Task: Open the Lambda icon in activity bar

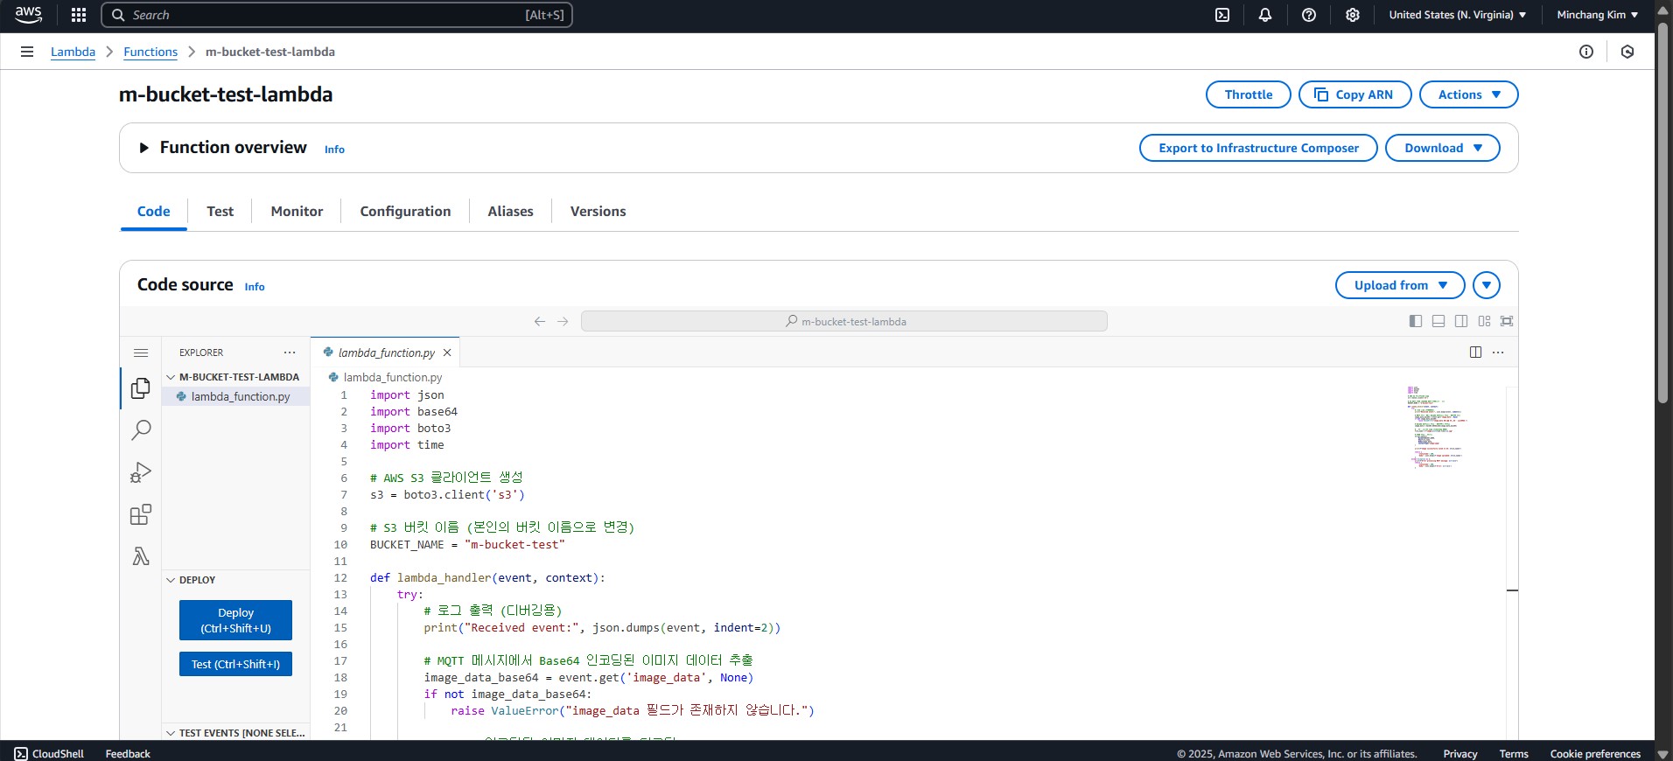Action: click(141, 556)
